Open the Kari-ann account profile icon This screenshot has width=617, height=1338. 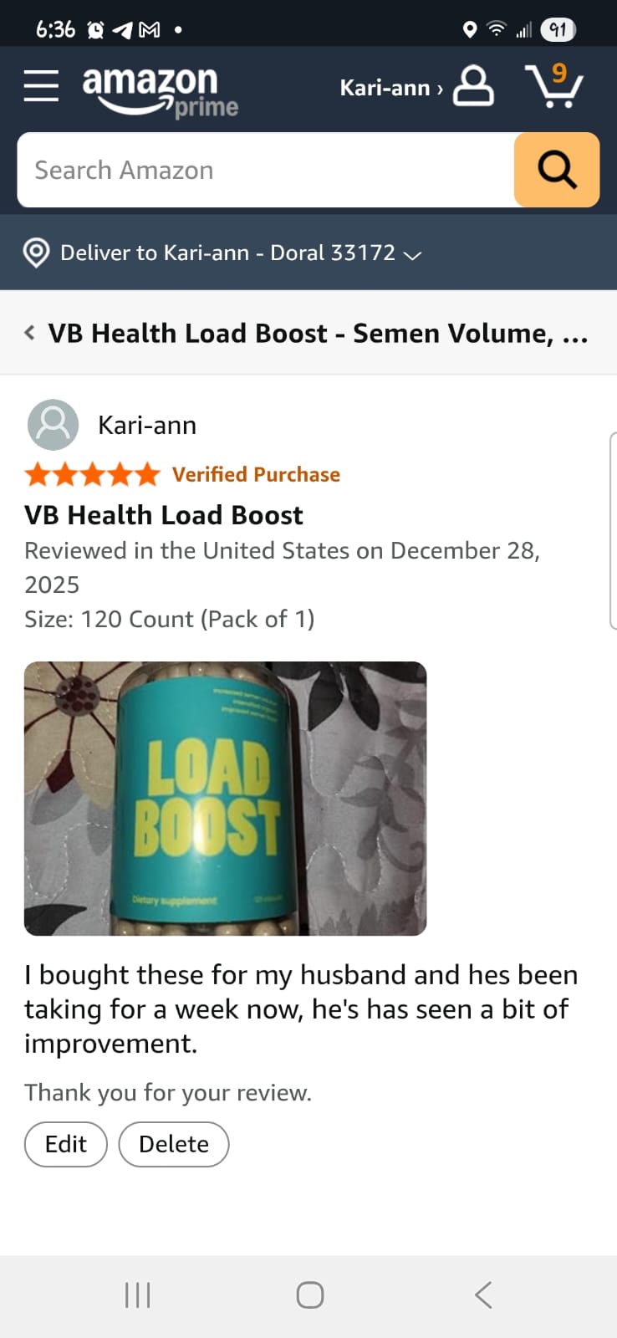click(x=473, y=86)
